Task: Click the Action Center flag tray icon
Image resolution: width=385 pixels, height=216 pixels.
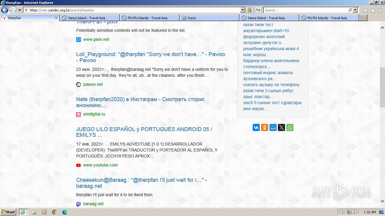Action: (x=356, y=212)
